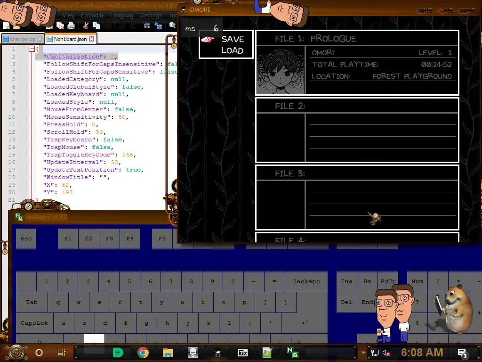Click the Replace icon in Notepad++ toolbar
The width and height of the screenshot is (482, 362).
(158, 26)
